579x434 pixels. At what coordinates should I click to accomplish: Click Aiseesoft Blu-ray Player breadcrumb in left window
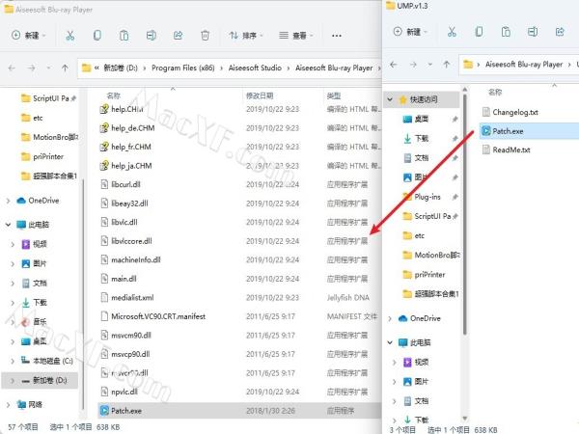click(334, 68)
